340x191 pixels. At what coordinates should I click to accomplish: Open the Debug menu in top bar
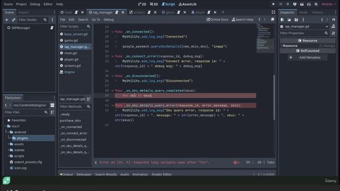[x=35, y=4]
